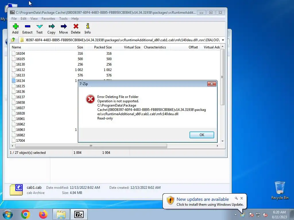
Task: Click inside the address path field
Action: (x=120, y=40)
